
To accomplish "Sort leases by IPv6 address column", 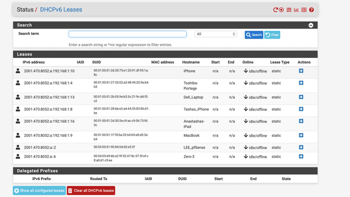I will [34, 62].
